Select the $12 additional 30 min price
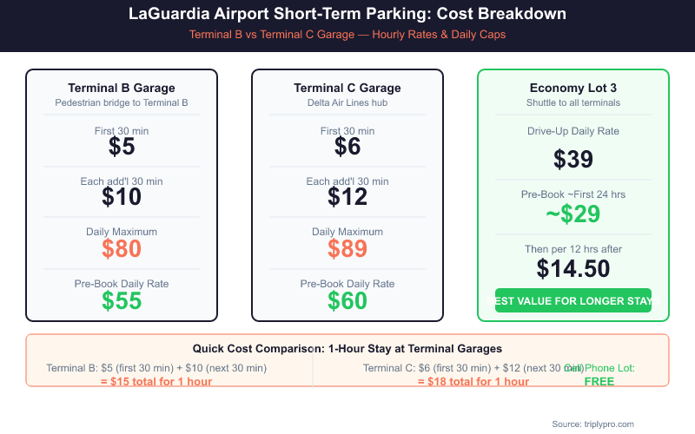 [347, 197]
